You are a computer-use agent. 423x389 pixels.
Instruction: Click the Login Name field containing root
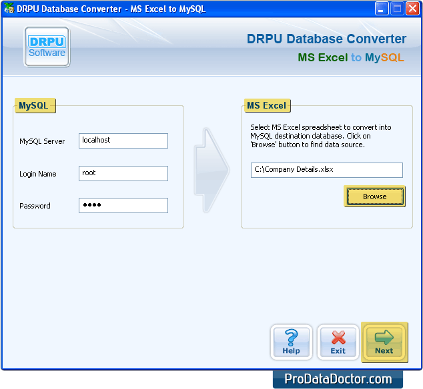point(123,173)
